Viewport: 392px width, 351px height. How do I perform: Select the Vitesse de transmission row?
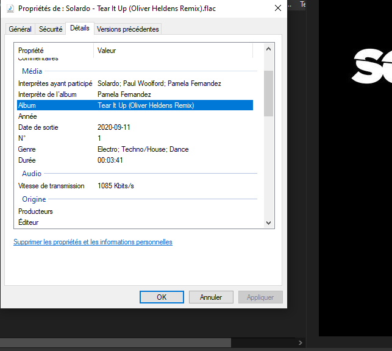coord(135,186)
